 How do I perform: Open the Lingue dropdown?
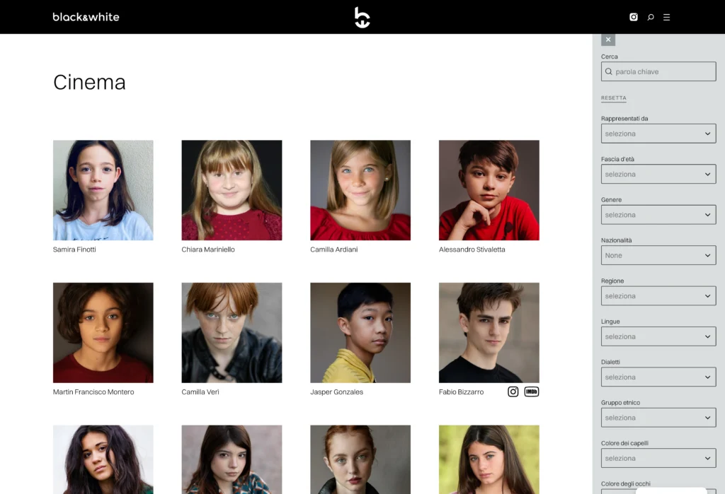[x=658, y=336]
